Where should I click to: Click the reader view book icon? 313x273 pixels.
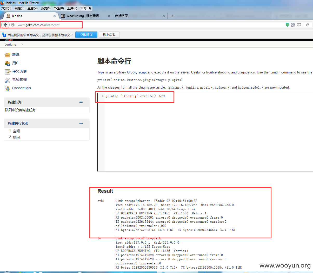tap(299, 25)
